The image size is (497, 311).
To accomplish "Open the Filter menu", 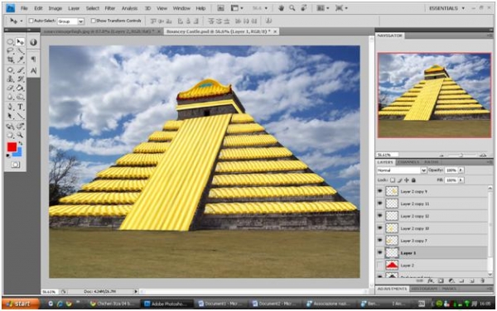I will point(110,8).
